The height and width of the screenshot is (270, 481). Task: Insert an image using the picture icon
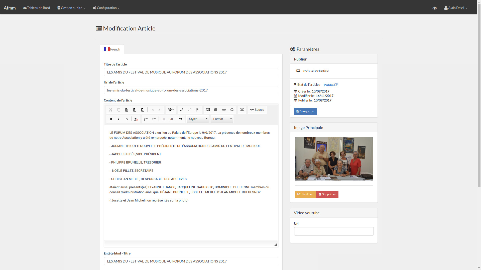coord(208,110)
